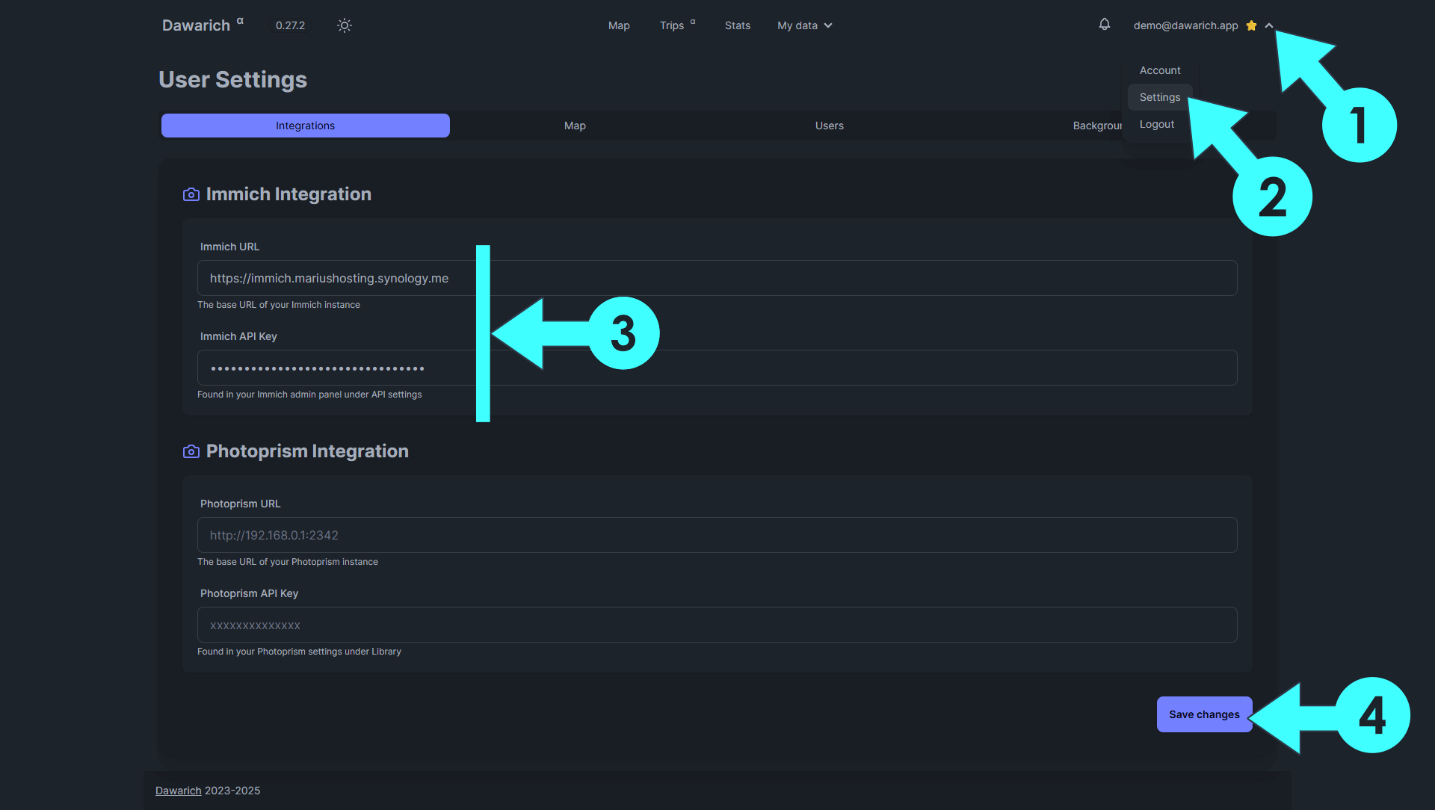Click the Photoprism URL label
Image resolution: width=1435 pixels, height=810 pixels.
(x=240, y=504)
